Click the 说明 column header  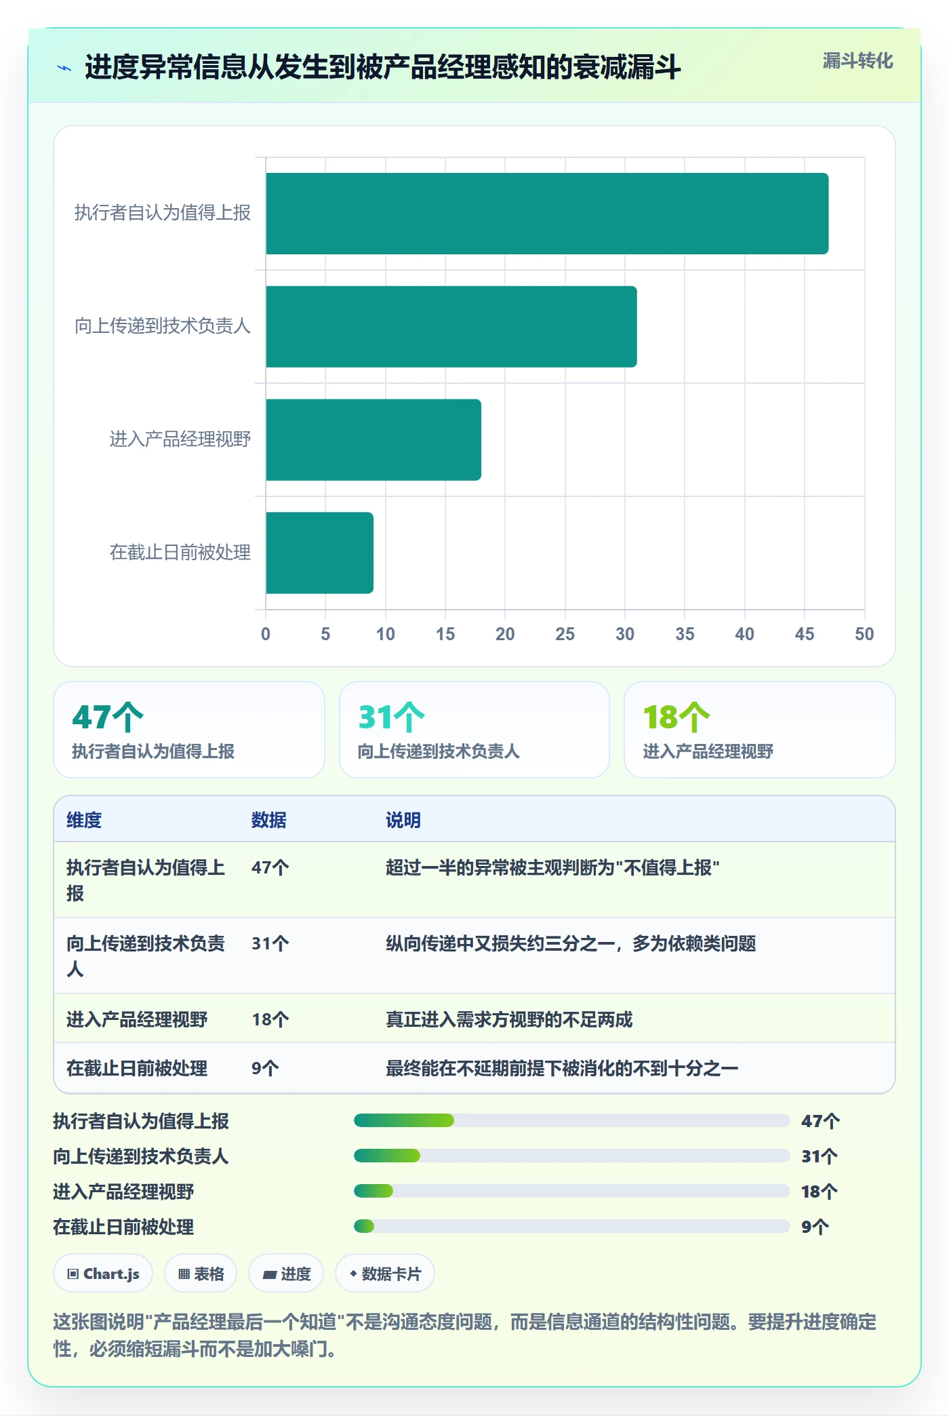(403, 820)
